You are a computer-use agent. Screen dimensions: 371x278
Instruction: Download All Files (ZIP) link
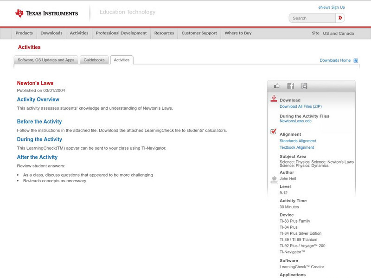click(x=301, y=106)
